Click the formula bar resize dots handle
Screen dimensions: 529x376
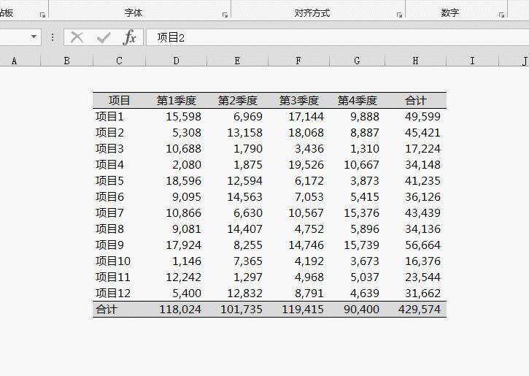click(53, 37)
